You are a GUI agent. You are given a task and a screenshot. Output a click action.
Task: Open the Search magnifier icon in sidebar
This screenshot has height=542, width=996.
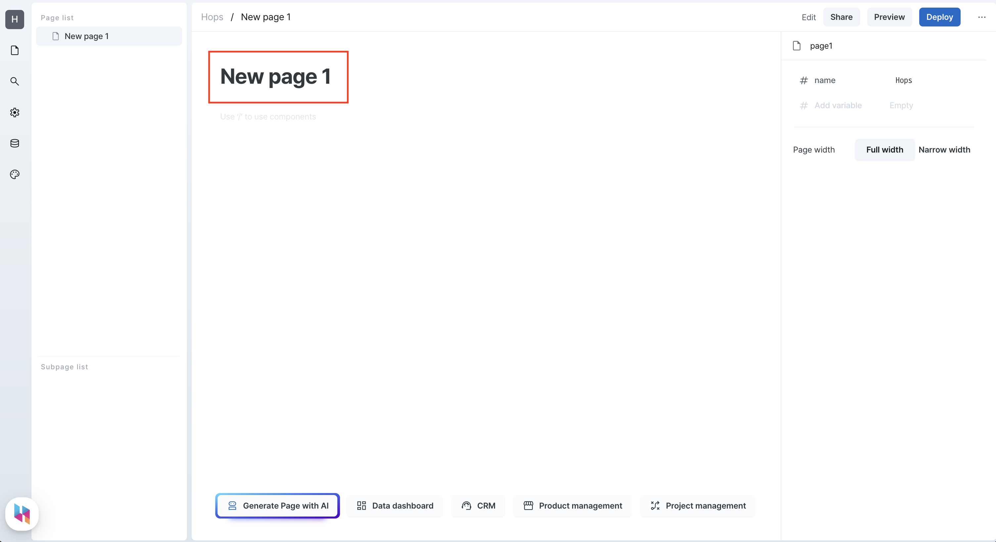point(15,81)
